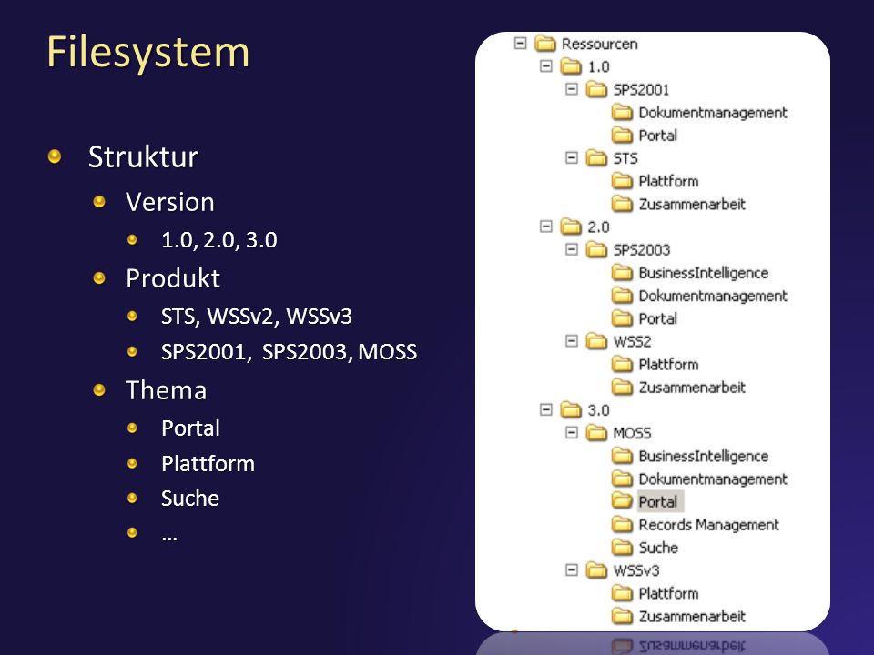The height and width of the screenshot is (655, 874).
Task: Click Zusammenarbeit folder icon under WSS2
Action: pos(622,387)
